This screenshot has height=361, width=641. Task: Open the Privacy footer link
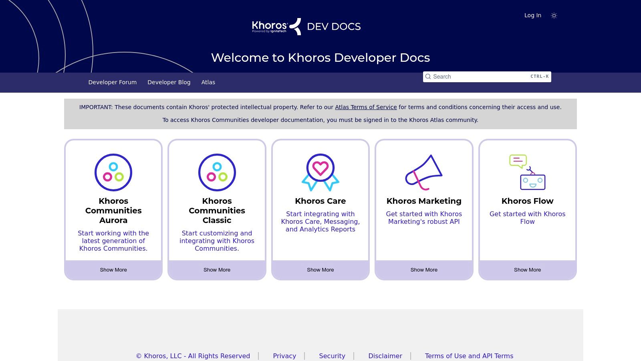[x=284, y=356]
